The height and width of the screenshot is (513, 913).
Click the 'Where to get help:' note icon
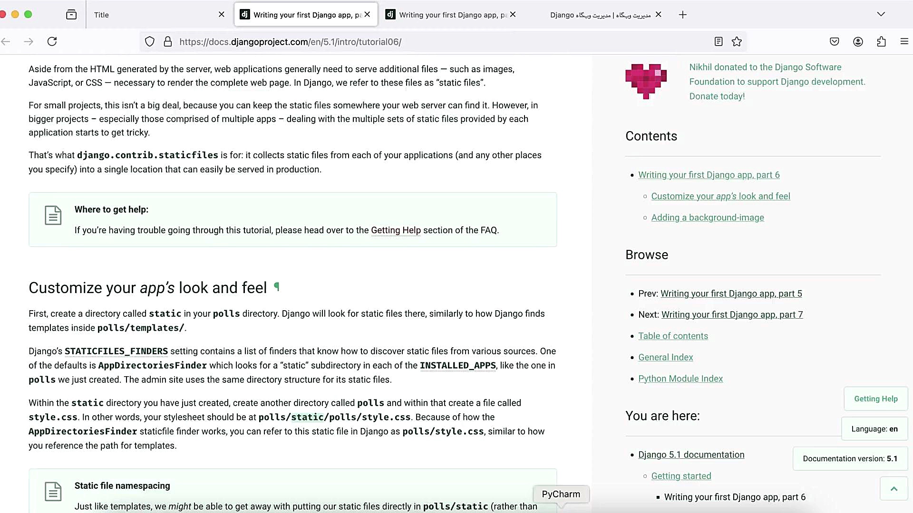[x=53, y=215]
